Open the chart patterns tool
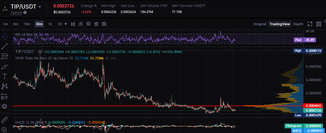Screen dimensions: 326x133 (4, 86)
